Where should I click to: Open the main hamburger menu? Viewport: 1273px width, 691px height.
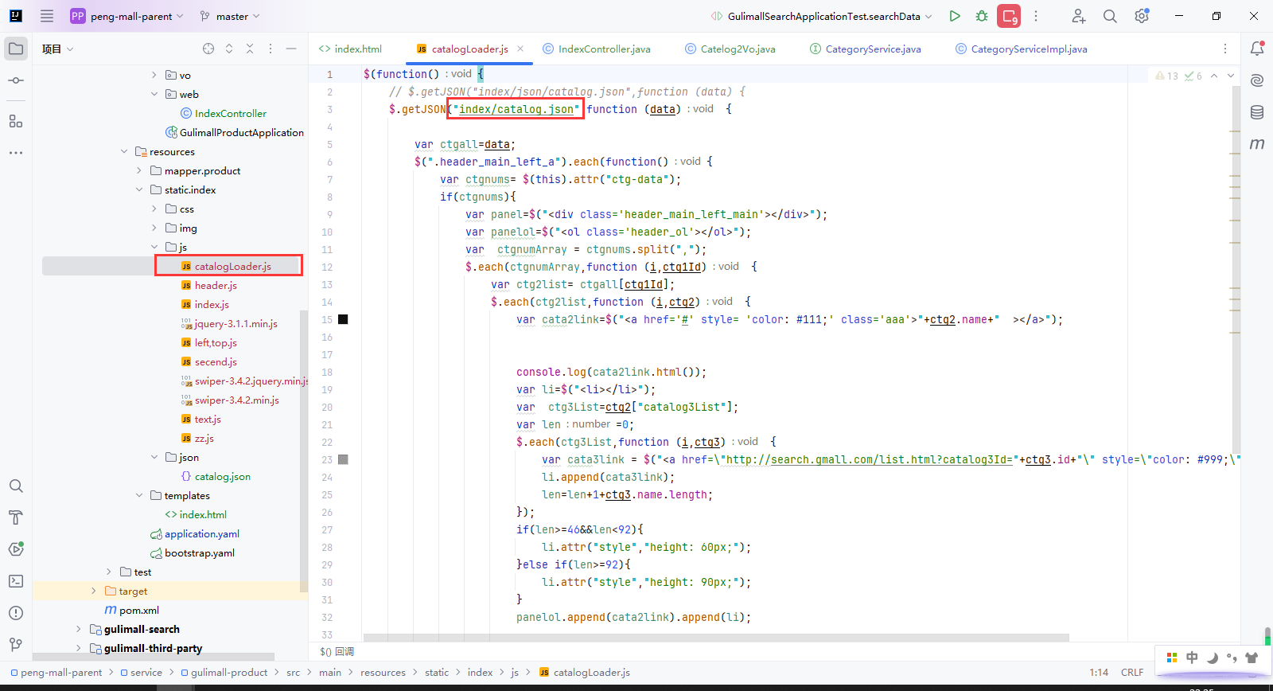(x=47, y=16)
